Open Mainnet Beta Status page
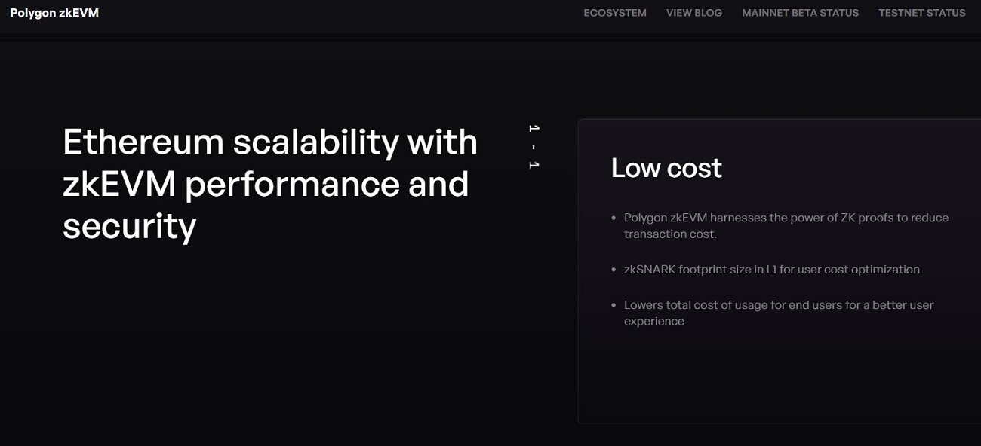 tap(800, 13)
